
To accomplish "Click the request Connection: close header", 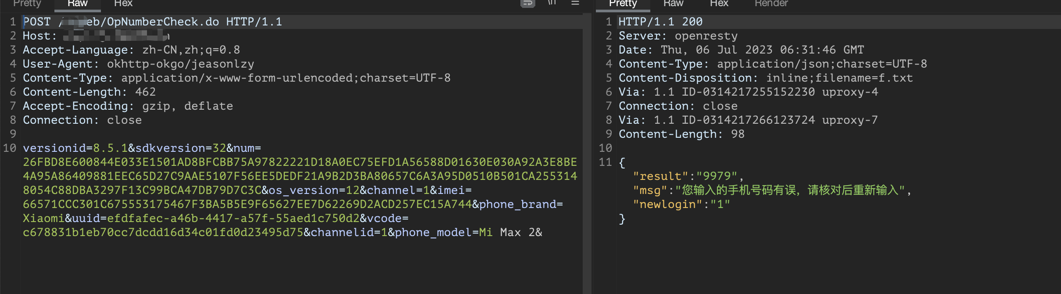I will [82, 120].
